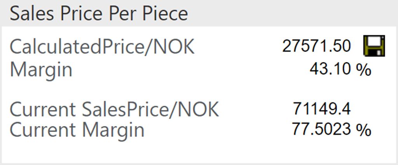Image resolution: width=398 pixels, height=165 pixels.
Task: Select the current sales price 71149.4
Action: coord(322,109)
